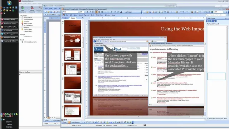The height and width of the screenshot is (129, 229).
Task: Click Select Objects pointer in Drawing toolbar
Action: pos(69,123)
